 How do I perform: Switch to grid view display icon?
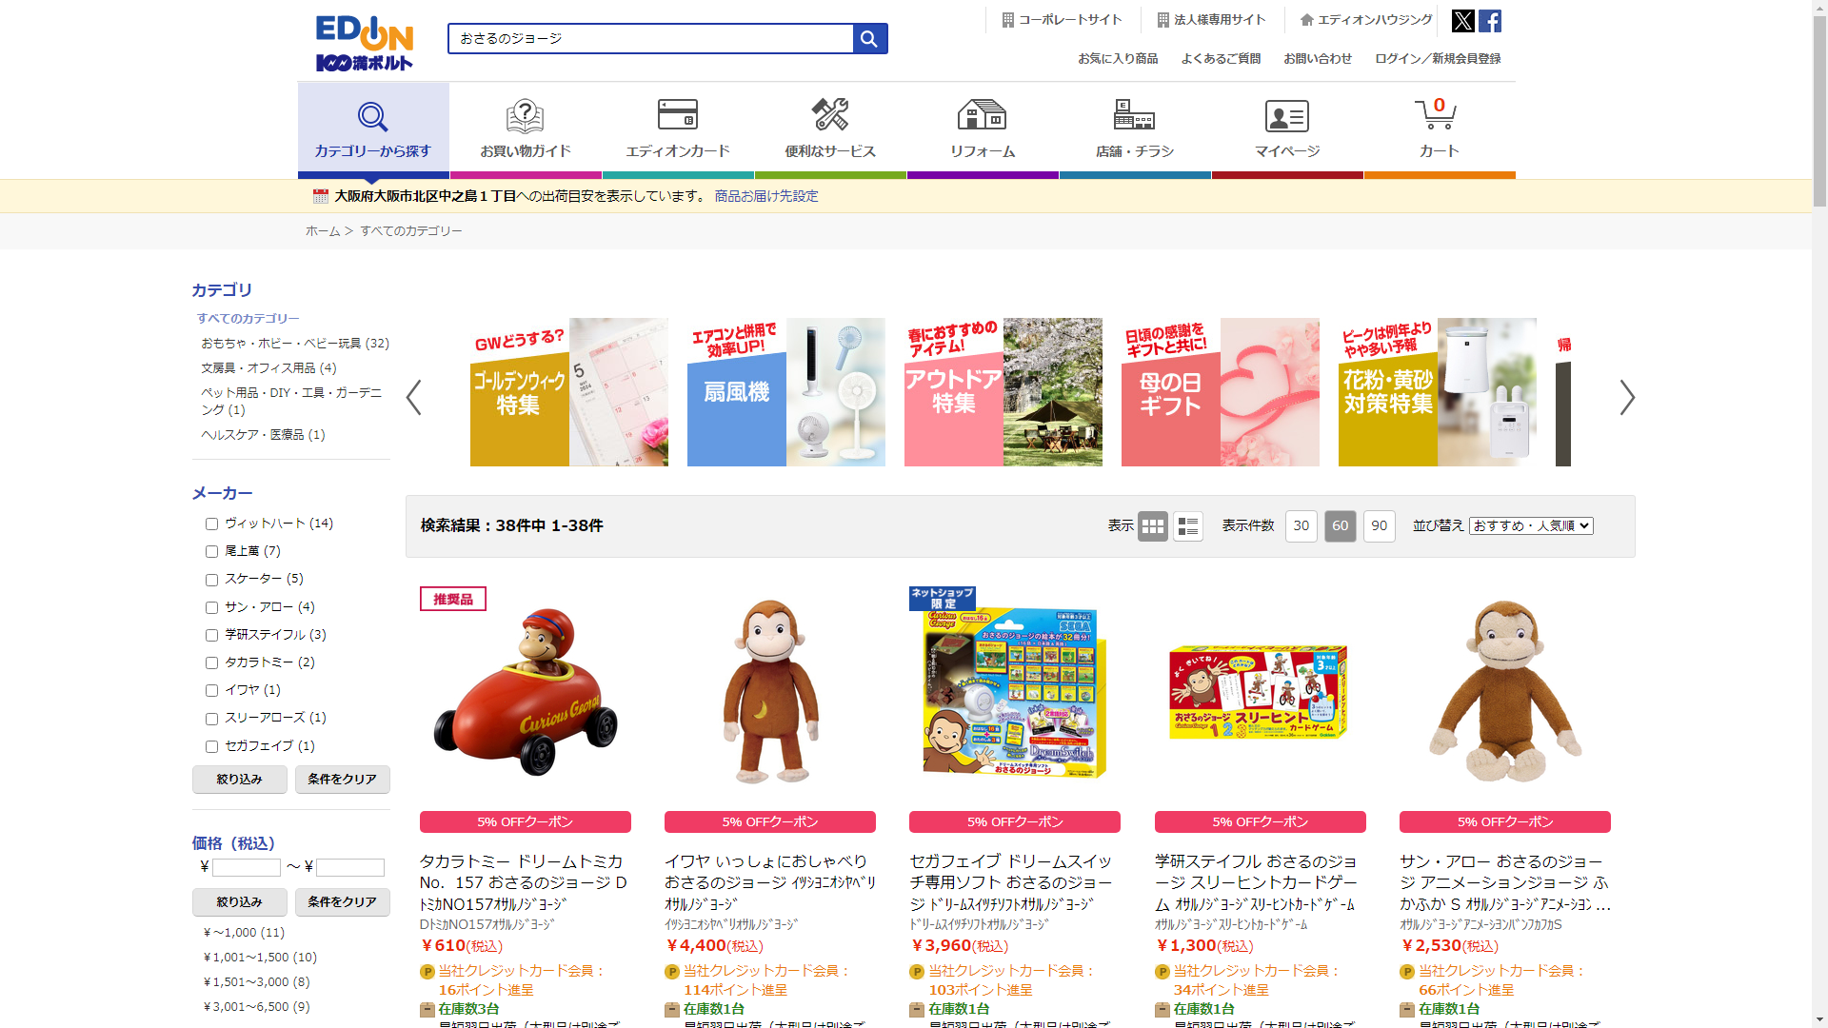click(x=1152, y=526)
